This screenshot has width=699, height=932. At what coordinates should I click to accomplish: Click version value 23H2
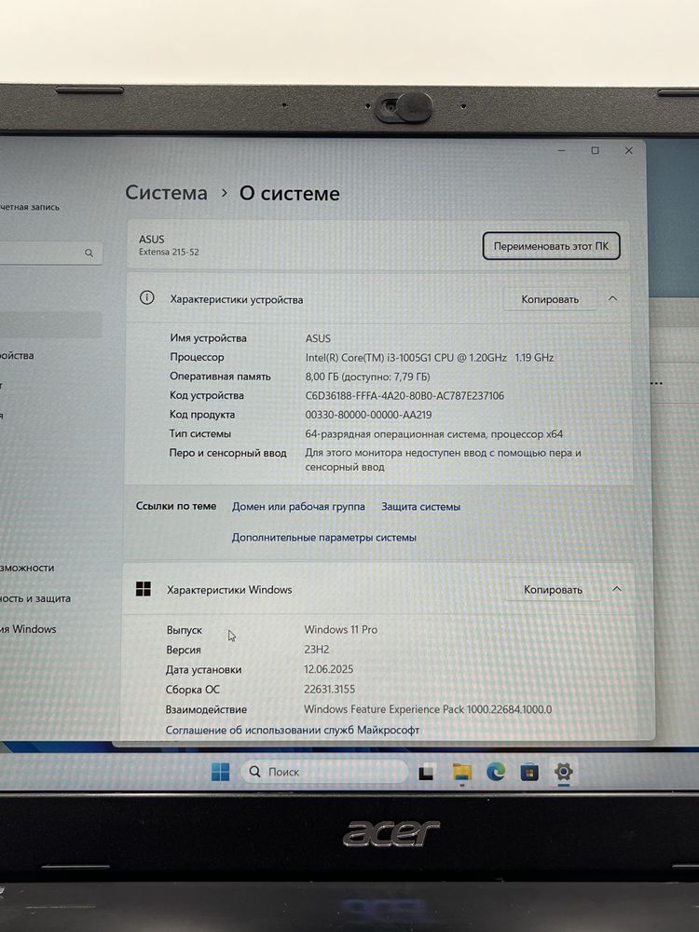pos(316,650)
